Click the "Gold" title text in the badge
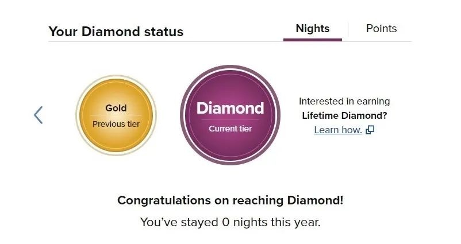Screen dimensions: 461x244 pos(116,108)
